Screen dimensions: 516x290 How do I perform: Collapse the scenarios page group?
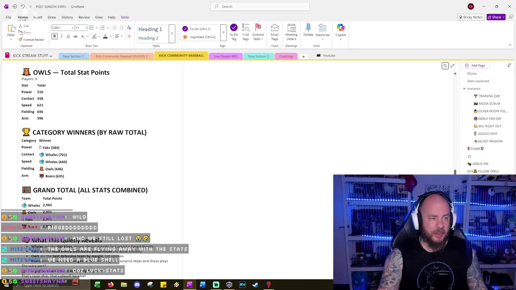pos(464,89)
